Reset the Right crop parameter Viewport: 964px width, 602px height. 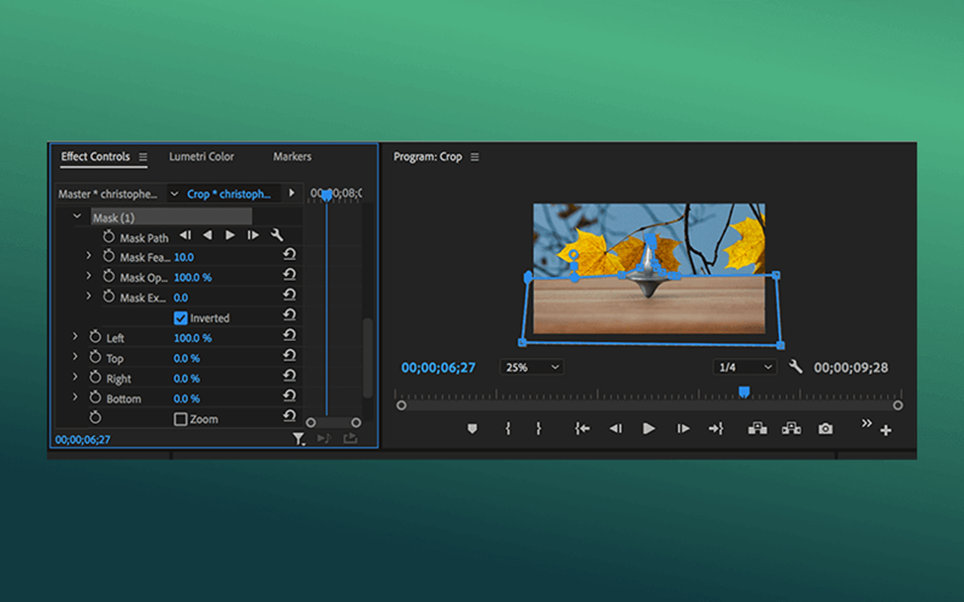point(289,377)
